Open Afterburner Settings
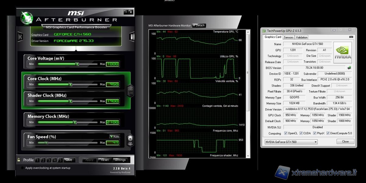Viewport: 366px width, 183px height. pos(120,160)
